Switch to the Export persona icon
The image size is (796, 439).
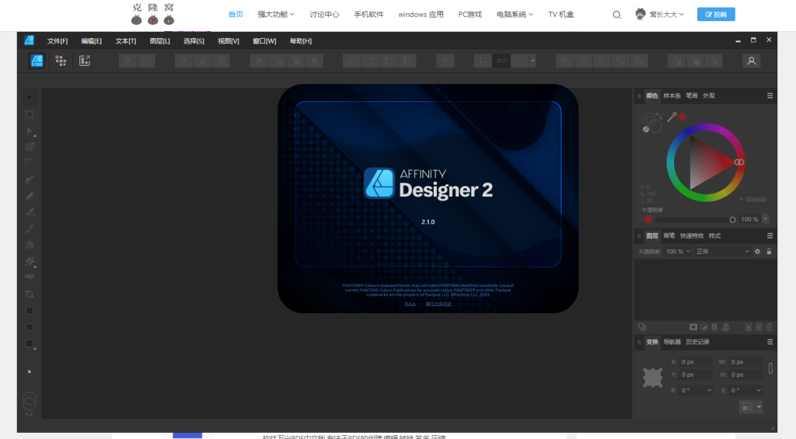(84, 61)
